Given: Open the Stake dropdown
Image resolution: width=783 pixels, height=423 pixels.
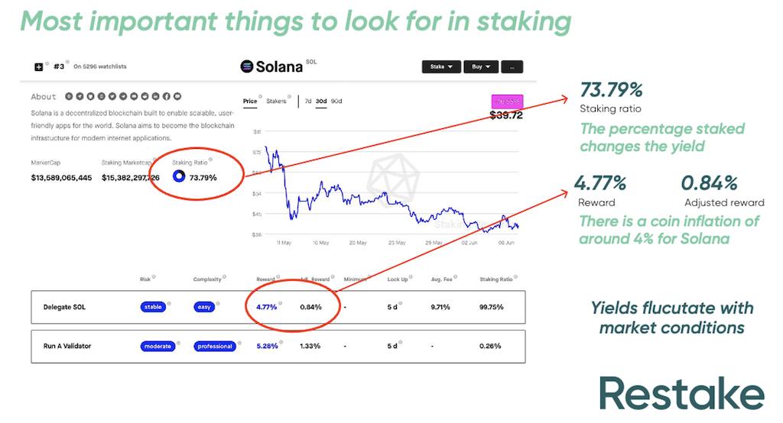Looking at the screenshot, I should click(441, 67).
